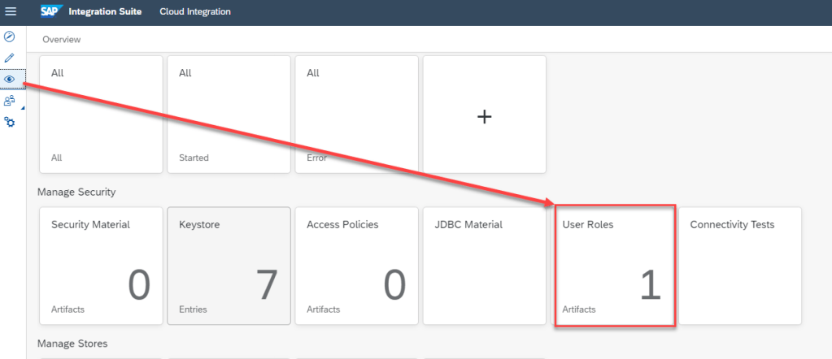Open the Monitor eye icon in sidebar

[10, 80]
